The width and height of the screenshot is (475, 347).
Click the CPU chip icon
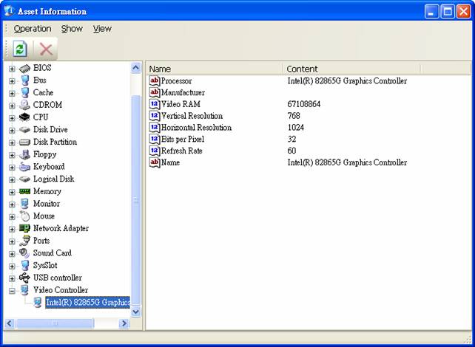point(25,117)
